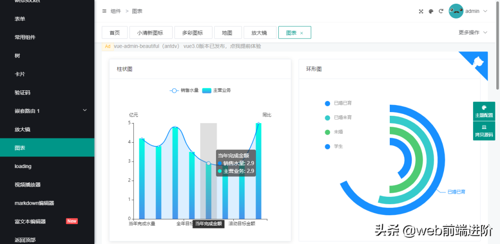Close the 图表 tab with its x

tap(302, 33)
